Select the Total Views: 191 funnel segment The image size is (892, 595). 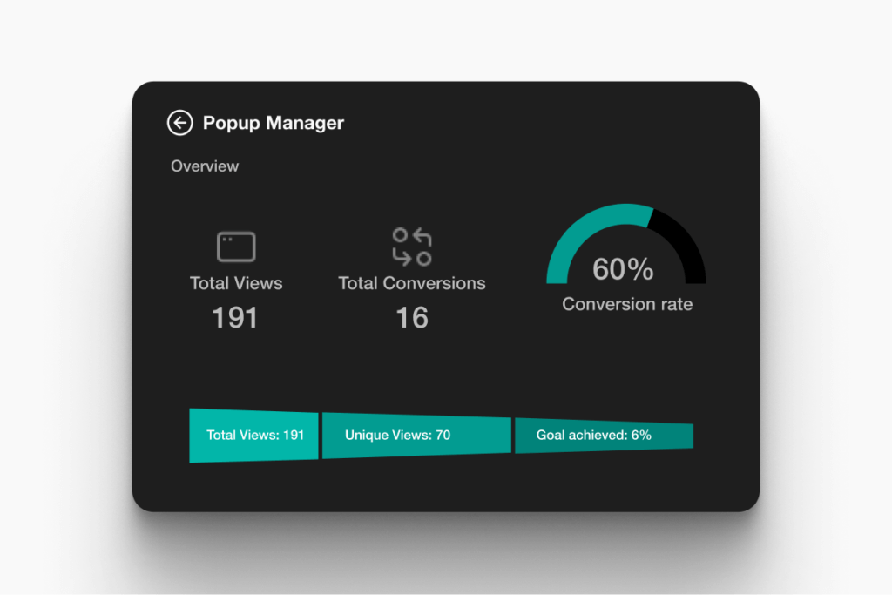click(253, 435)
